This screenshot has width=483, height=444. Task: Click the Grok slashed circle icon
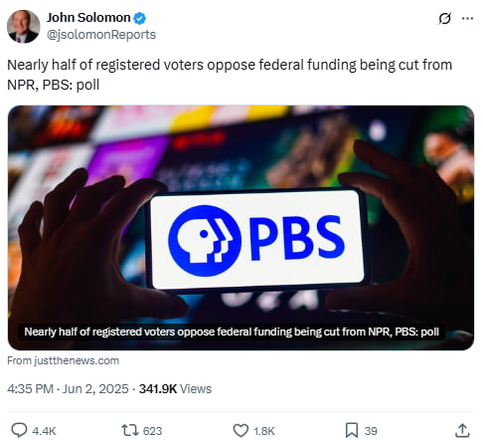tap(444, 18)
